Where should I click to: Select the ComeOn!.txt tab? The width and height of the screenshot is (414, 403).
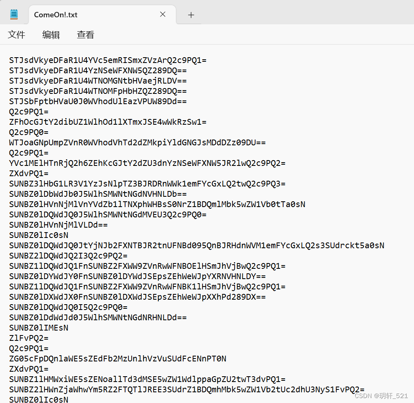[x=102, y=14]
